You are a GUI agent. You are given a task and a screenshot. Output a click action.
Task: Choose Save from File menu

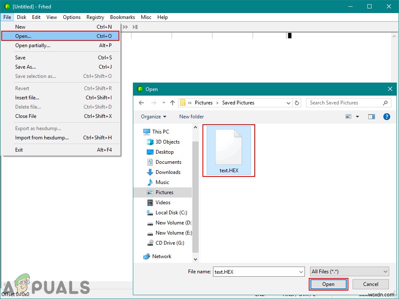[60, 58]
